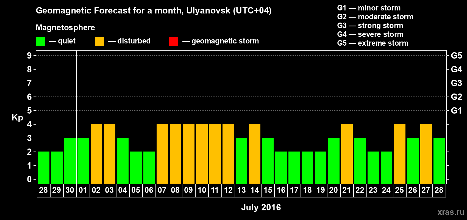Screen dimensions: 467x220
Task: Click the 'G2 — moderate storm' legend line
Action: (x=375, y=17)
